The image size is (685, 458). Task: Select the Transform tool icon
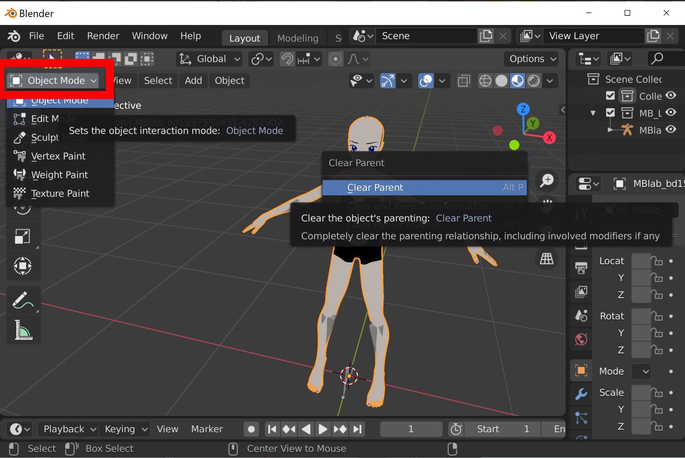tap(22, 266)
